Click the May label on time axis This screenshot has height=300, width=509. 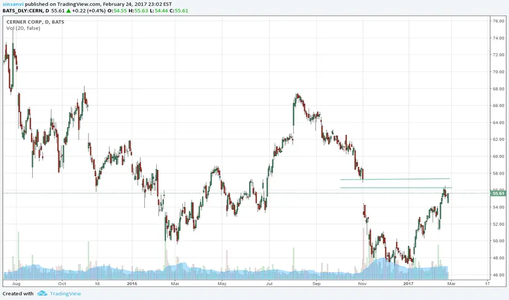222,284
